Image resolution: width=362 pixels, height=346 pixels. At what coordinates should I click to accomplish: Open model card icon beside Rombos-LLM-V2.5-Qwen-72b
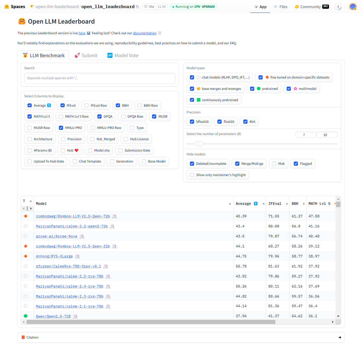[x=114, y=216]
